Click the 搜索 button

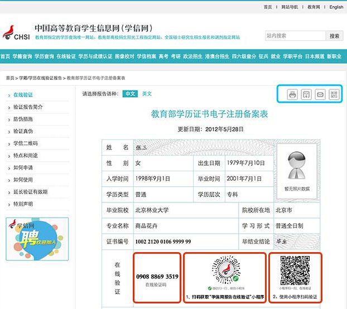[x=334, y=36]
